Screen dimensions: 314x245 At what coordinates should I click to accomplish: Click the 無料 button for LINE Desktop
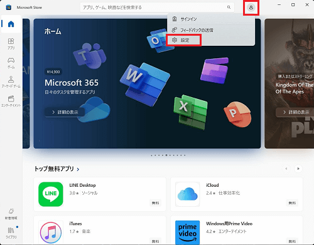[x=155, y=203]
